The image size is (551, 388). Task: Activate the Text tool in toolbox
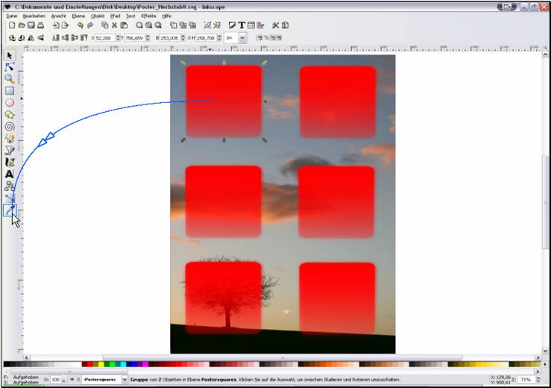[10, 174]
